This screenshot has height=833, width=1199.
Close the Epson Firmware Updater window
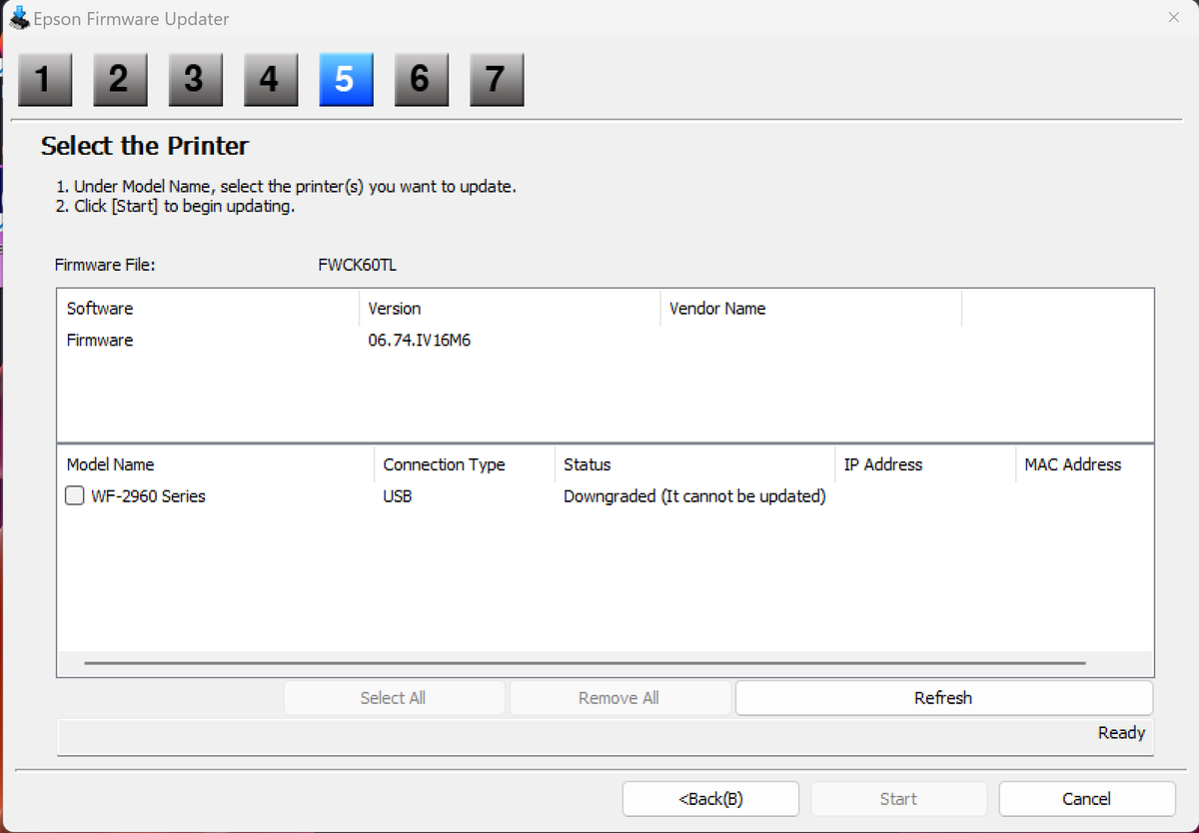pyautogui.click(x=1173, y=18)
